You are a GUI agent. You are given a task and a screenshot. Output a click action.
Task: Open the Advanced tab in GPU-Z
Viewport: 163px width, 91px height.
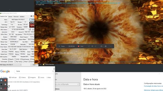click(16, 17)
